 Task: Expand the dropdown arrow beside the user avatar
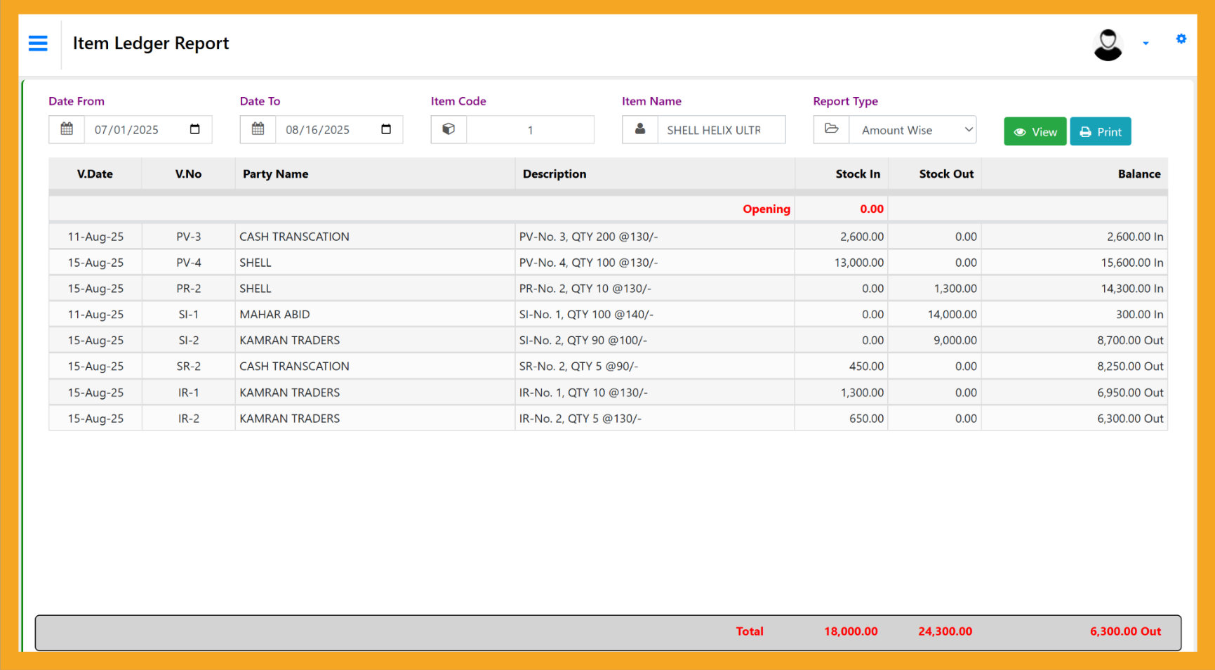click(x=1146, y=43)
